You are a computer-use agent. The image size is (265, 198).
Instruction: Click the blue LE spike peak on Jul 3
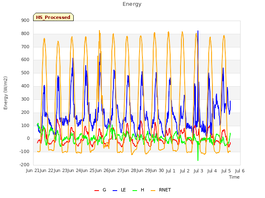tap(198, 31)
